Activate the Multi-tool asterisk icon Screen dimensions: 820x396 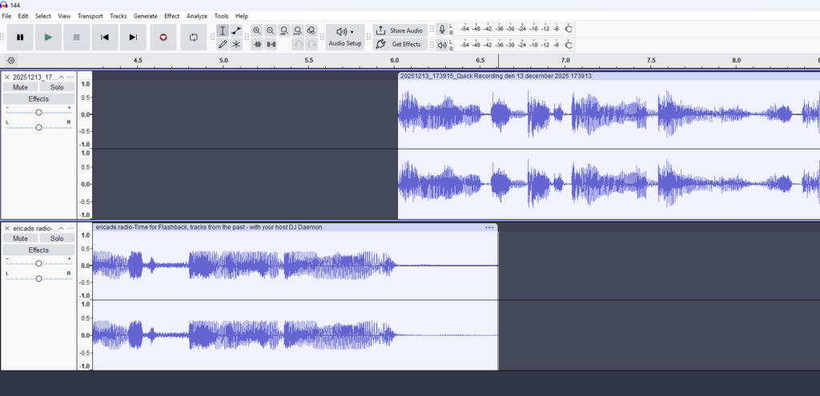coord(236,44)
